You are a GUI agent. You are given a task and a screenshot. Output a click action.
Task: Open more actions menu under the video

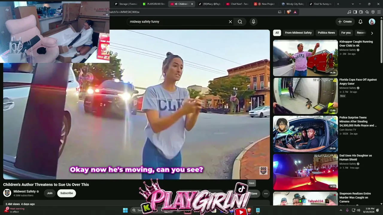[x=266, y=193]
